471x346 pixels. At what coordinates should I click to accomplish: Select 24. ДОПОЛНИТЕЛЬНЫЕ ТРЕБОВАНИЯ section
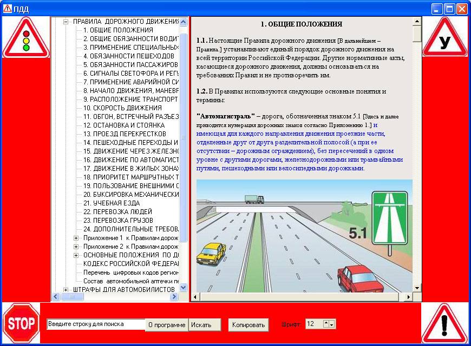coord(130,229)
